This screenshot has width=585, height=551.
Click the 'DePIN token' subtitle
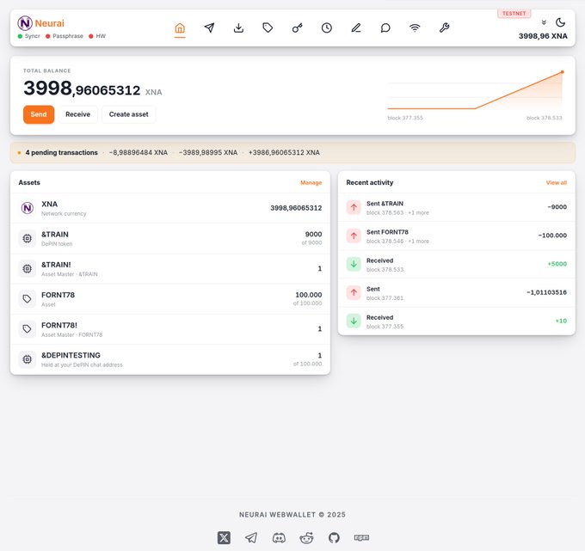pyautogui.click(x=57, y=244)
